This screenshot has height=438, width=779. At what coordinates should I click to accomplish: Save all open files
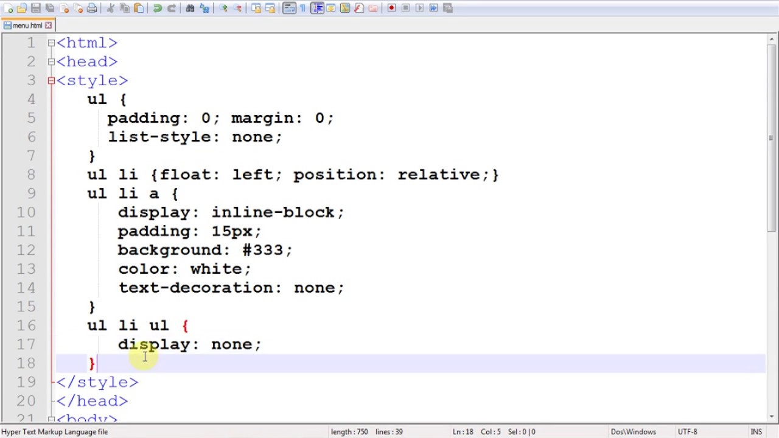tap(49, 8)
